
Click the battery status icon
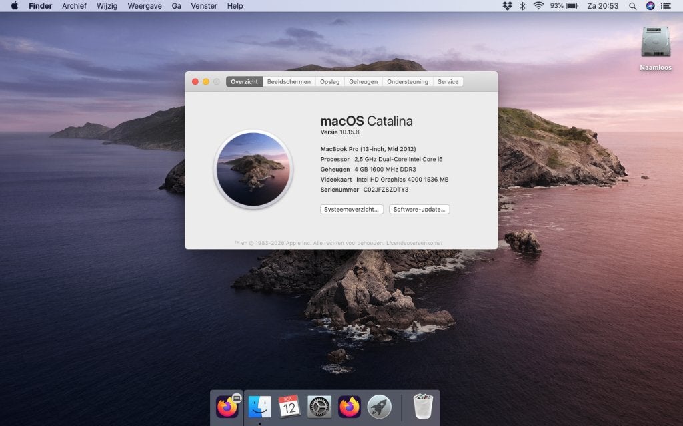[x=572, y=5]
